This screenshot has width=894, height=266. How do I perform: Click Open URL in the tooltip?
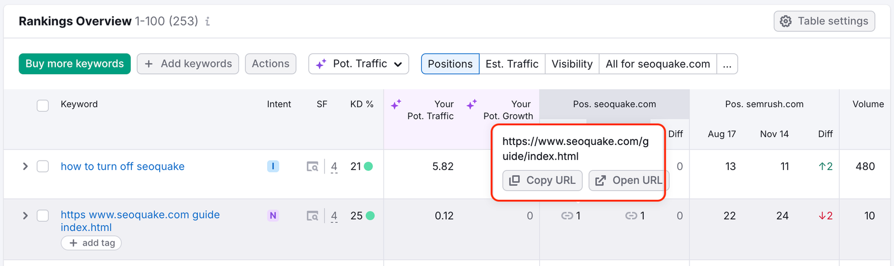pos(629,180)
